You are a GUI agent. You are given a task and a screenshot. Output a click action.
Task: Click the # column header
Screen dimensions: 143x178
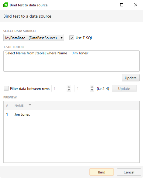click(7, 105)
